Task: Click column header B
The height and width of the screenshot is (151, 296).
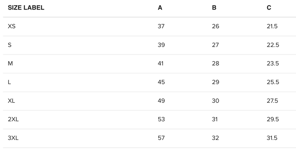Action: 214,8
